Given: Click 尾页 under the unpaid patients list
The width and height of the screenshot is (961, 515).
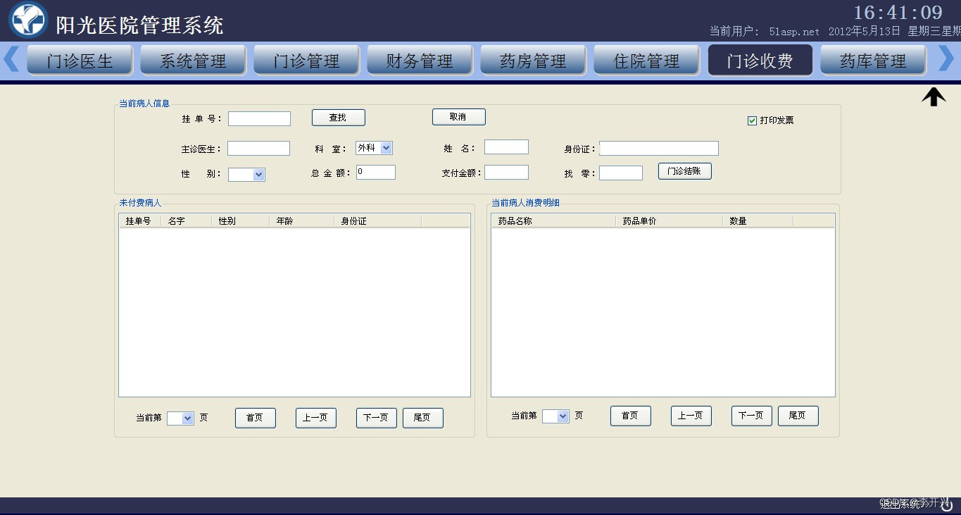Looking at the screenshot, I should (x=422, y=418).
